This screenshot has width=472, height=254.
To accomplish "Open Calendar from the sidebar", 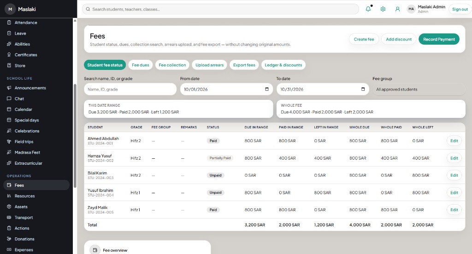I will (x=37, y=110).
